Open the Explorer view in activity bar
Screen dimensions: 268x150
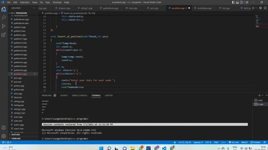point(4,9)
